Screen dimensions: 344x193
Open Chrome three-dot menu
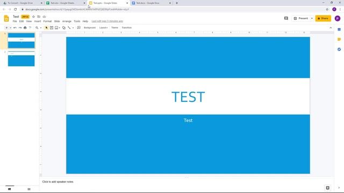340,10
